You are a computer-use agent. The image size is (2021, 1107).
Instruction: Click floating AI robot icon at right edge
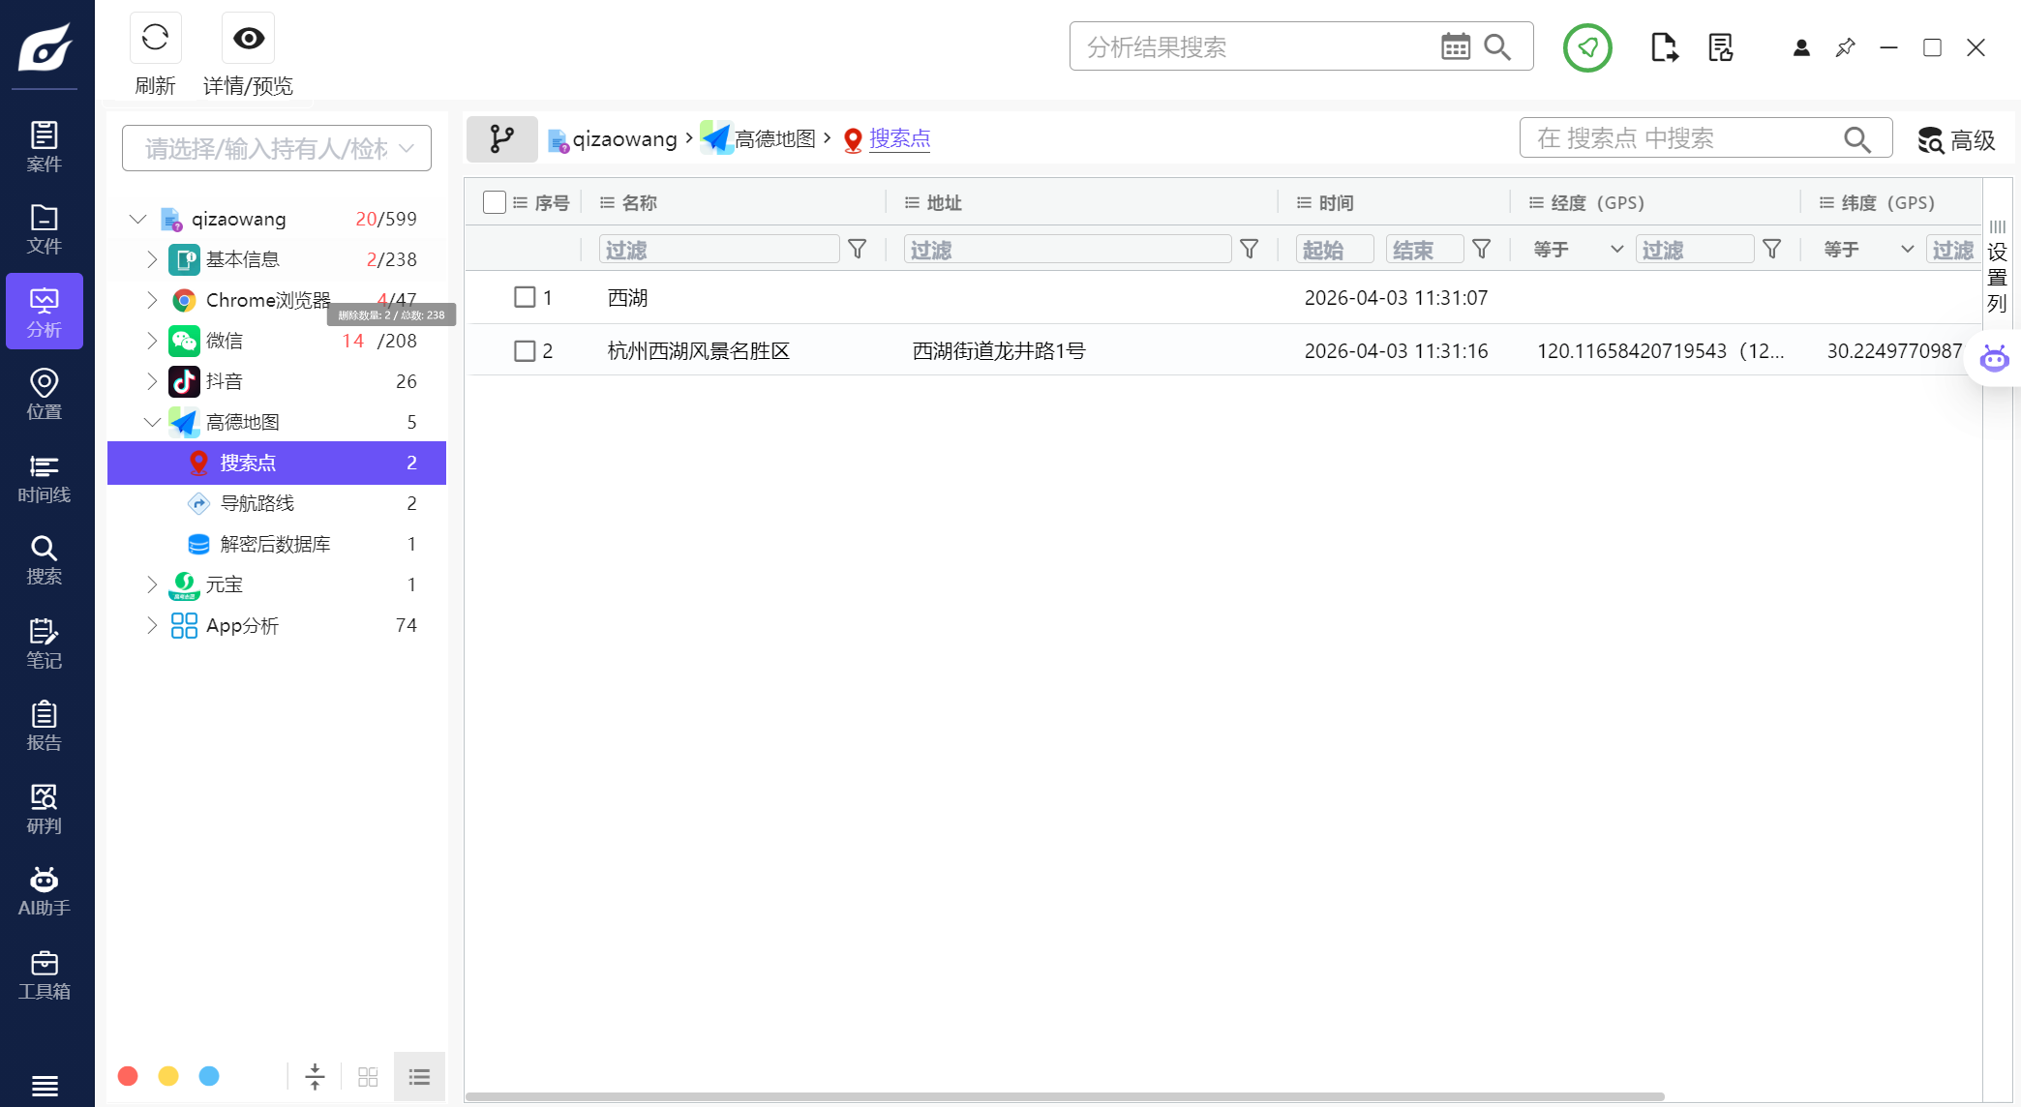[x=1994, y=359]
